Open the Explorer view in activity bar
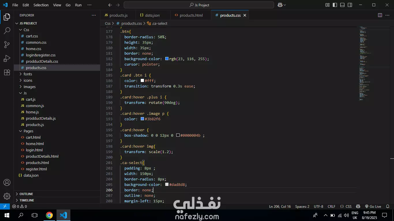This screenshot has width=394, height=221. [7, 17]
